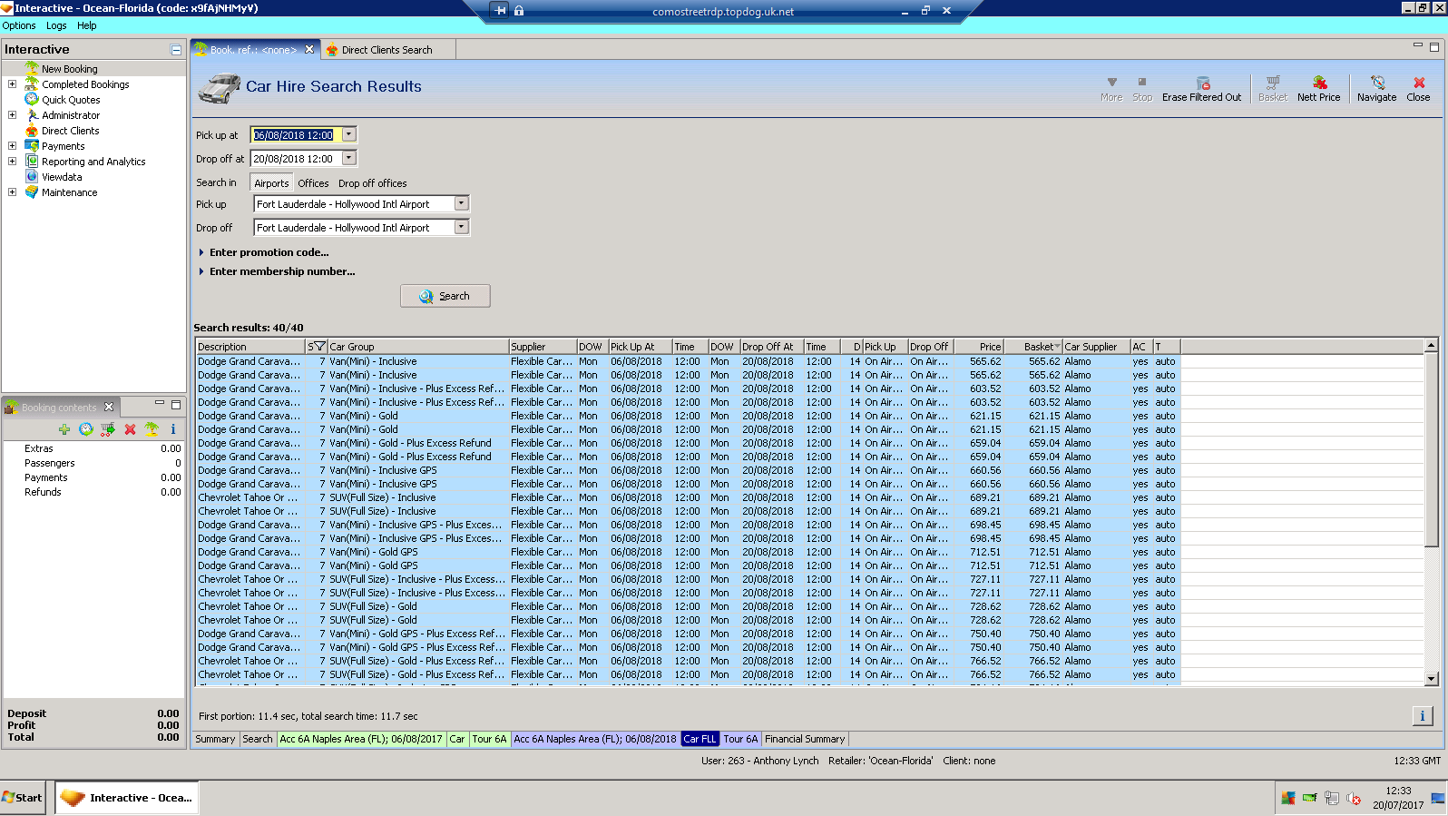
Task: Click the clock icon in Booking contents
Action: pyautogui.click(x=86, y=429)
